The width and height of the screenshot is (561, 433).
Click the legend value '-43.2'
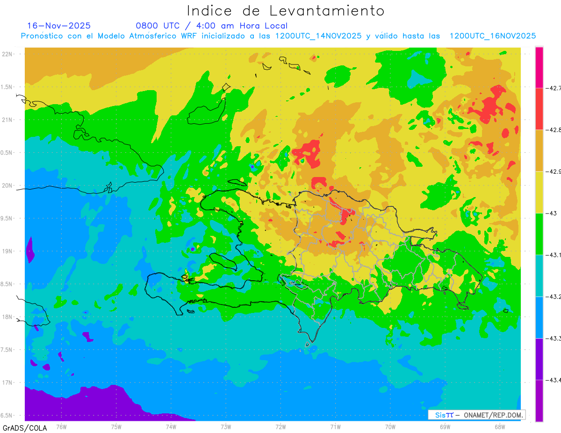point(553,297)
